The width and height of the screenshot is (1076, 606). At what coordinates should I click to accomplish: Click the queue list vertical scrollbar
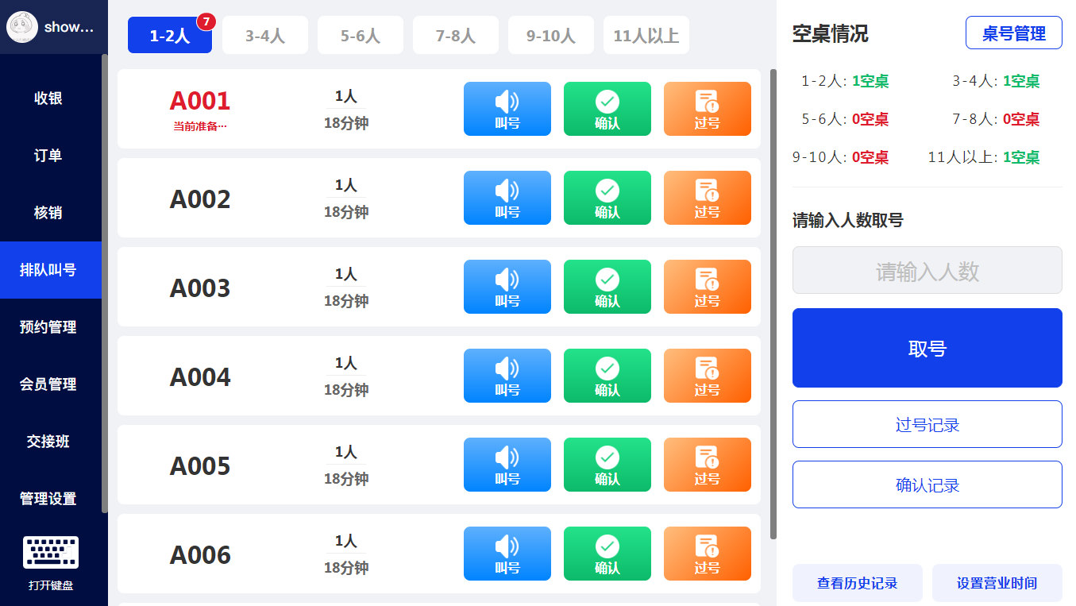(773, 302)
